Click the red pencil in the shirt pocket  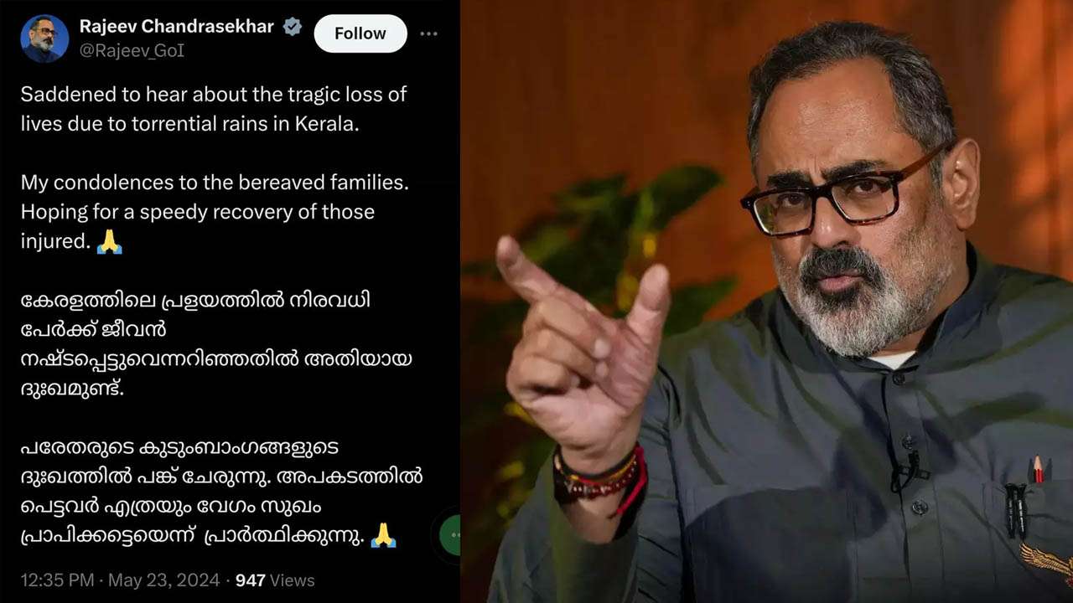click(x=1039, y=469)
